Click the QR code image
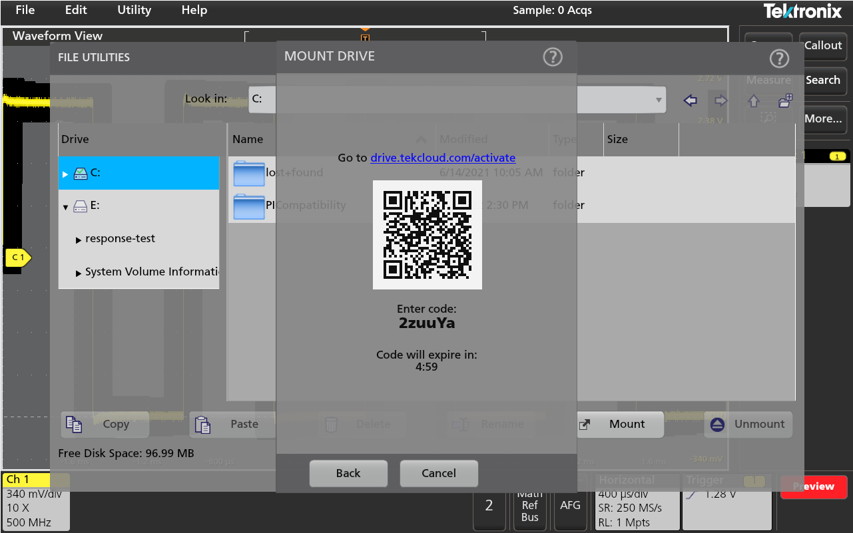 pos(427,234)
